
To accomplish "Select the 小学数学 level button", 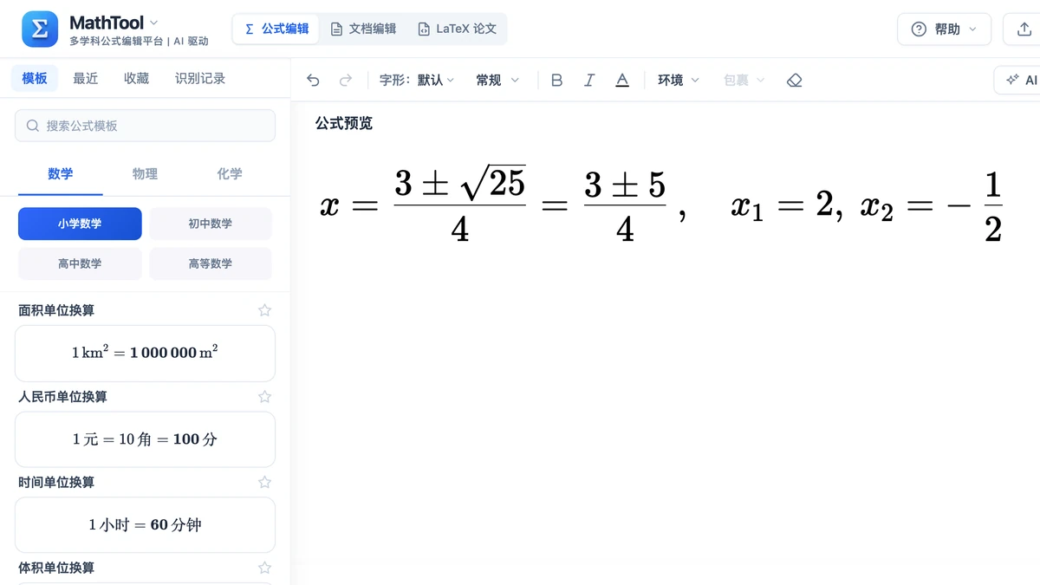I will [80, 224].
